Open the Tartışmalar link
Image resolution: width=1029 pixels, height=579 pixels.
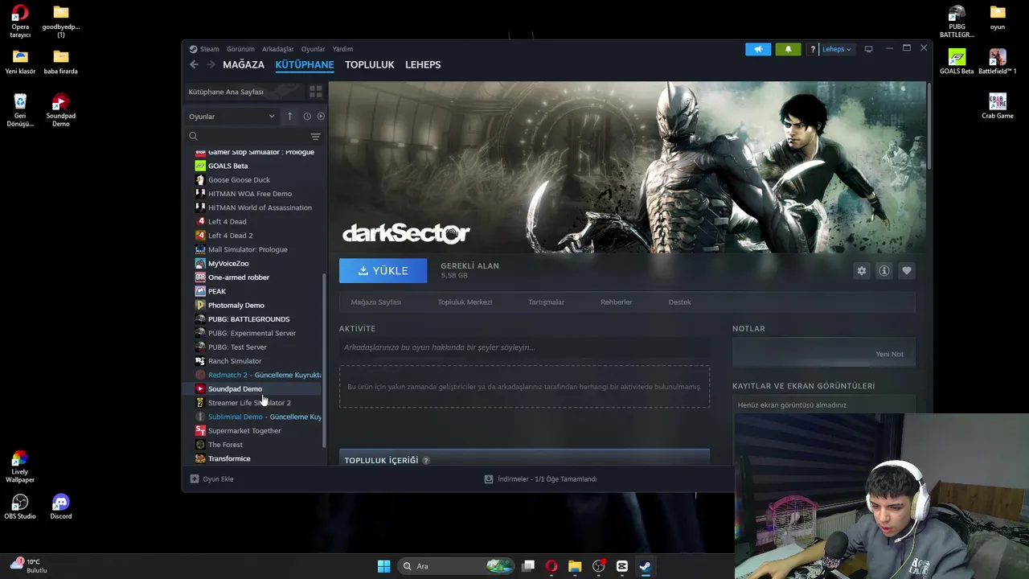546,302
